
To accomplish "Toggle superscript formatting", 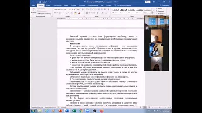I will [x=68, y=13].
